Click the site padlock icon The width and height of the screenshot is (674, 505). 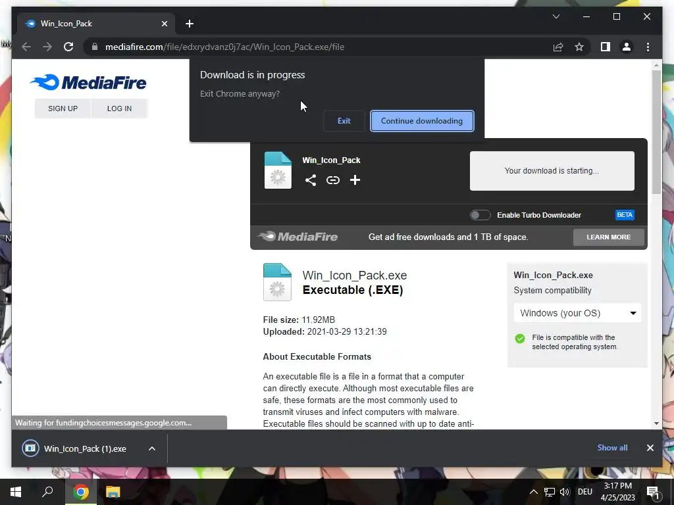pos(95,47)
